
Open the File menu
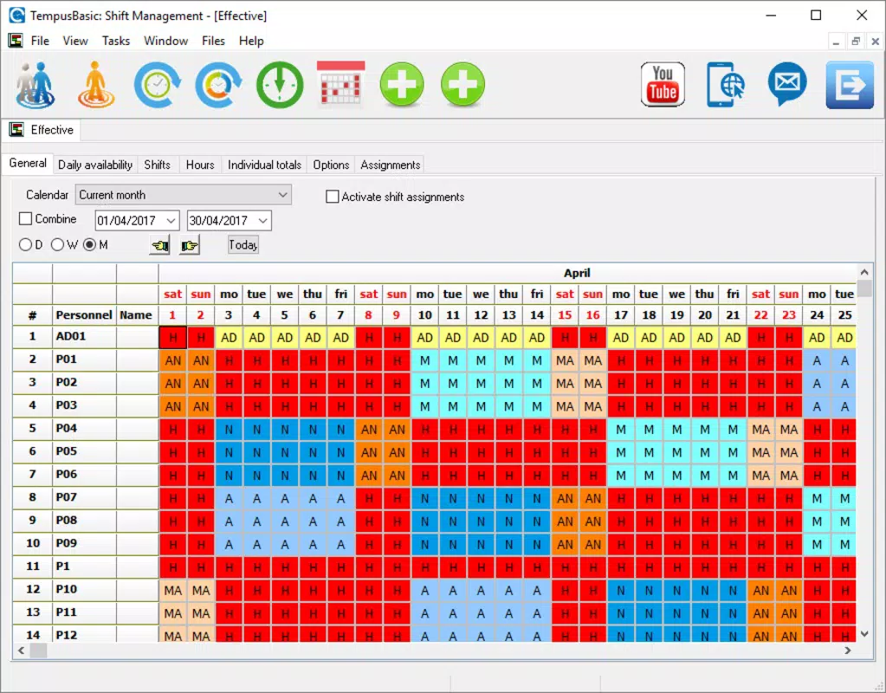40,41
